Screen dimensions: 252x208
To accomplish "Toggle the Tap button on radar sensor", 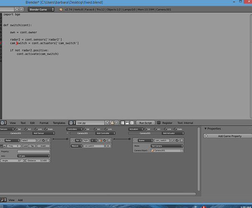I will tap(32, 146).
